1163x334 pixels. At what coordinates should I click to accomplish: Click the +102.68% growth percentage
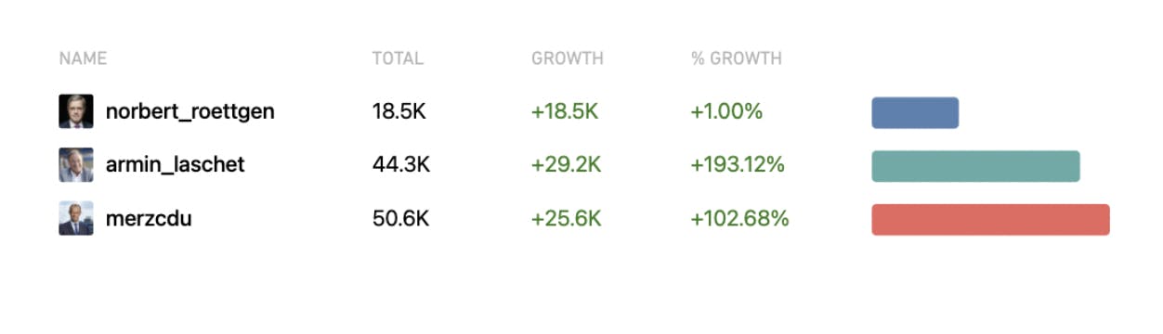pos(739,219)
